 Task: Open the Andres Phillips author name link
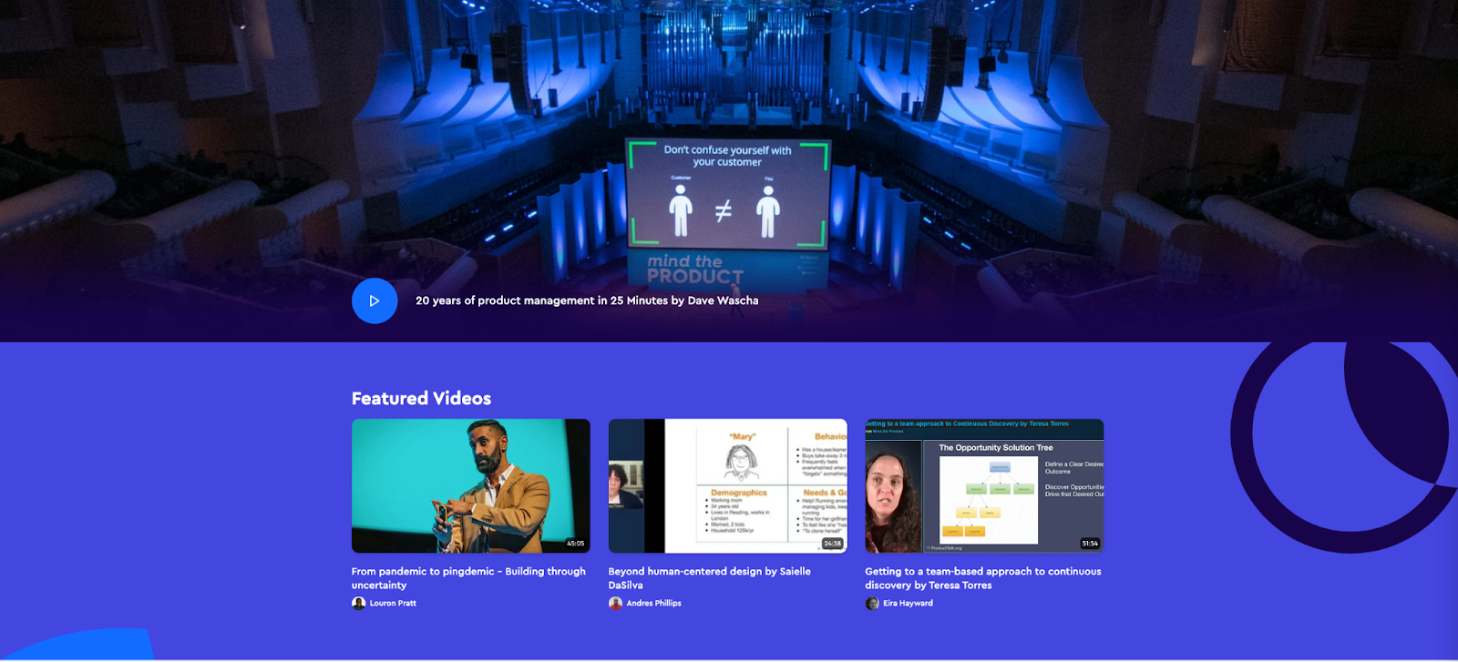[x=653, y=603]
